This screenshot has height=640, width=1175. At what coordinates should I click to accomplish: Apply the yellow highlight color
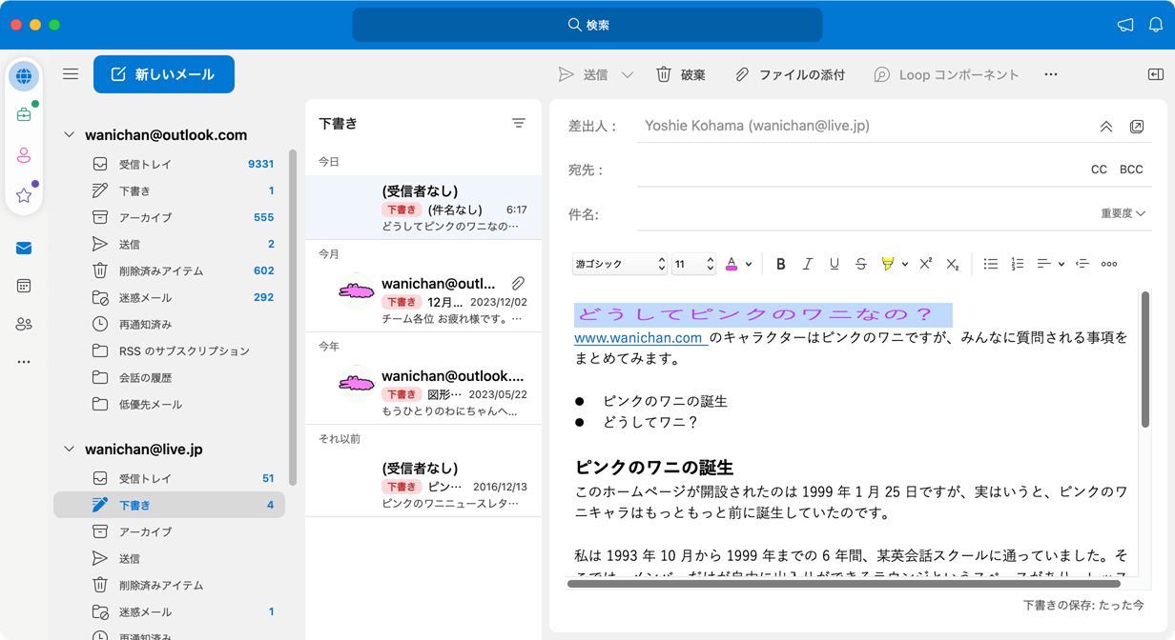[x=888, y=264]
